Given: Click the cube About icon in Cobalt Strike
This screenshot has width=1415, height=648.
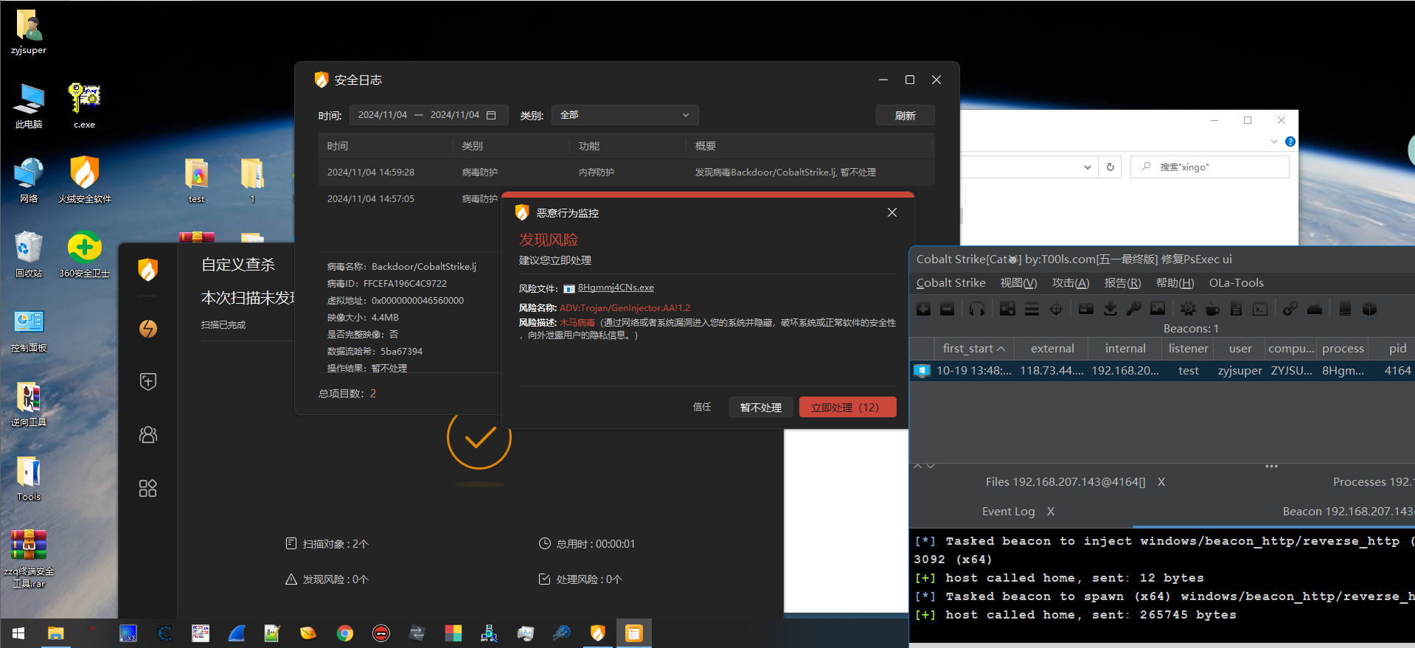Looking at the screenshot, I should point(1369,309).
